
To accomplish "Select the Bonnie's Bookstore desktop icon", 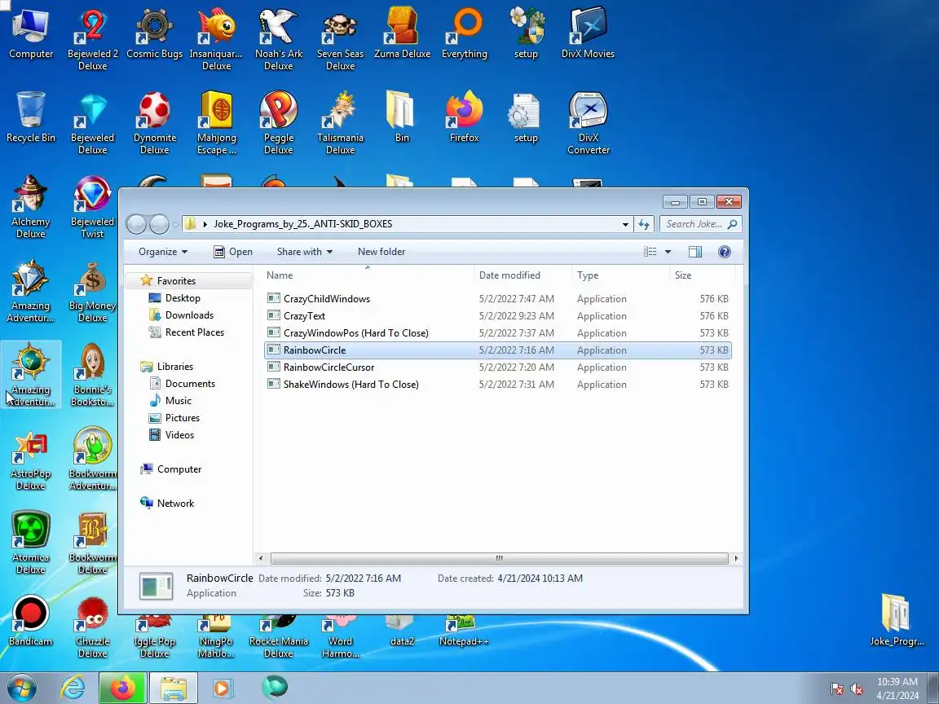I will [x=92, y=375].
